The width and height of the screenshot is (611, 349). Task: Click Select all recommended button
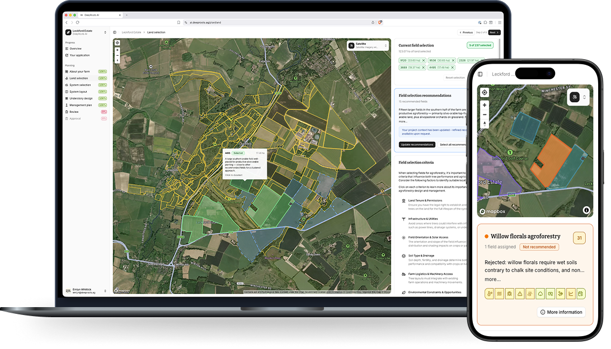click(x=453, y=145)
